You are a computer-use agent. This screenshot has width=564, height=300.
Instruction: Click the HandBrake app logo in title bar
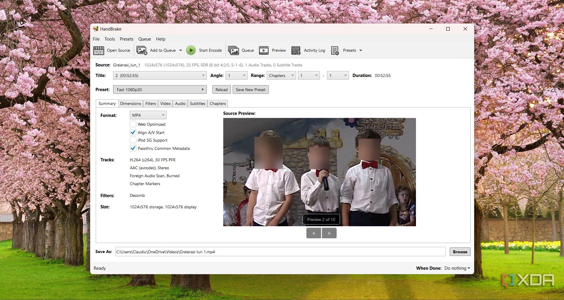(96, 29)
